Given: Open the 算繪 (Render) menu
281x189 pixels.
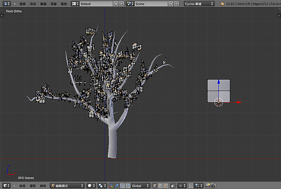Looking at the screenshot, I should (x=43, y=4).
